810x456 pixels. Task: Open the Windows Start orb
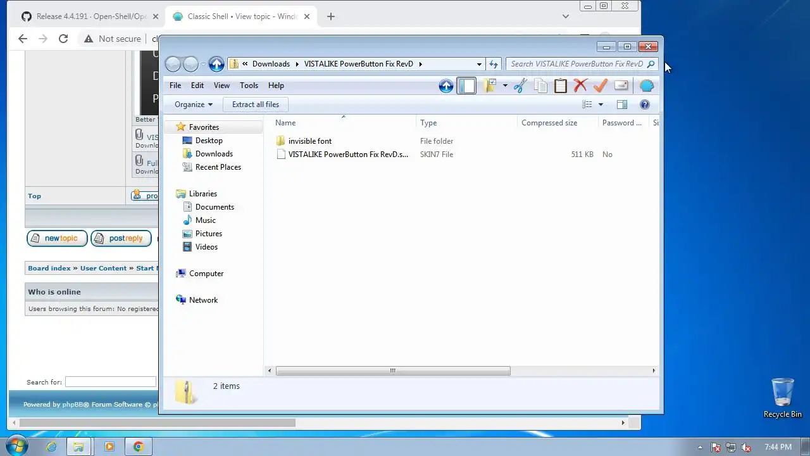pyautogui.click(x=16, y=446)
